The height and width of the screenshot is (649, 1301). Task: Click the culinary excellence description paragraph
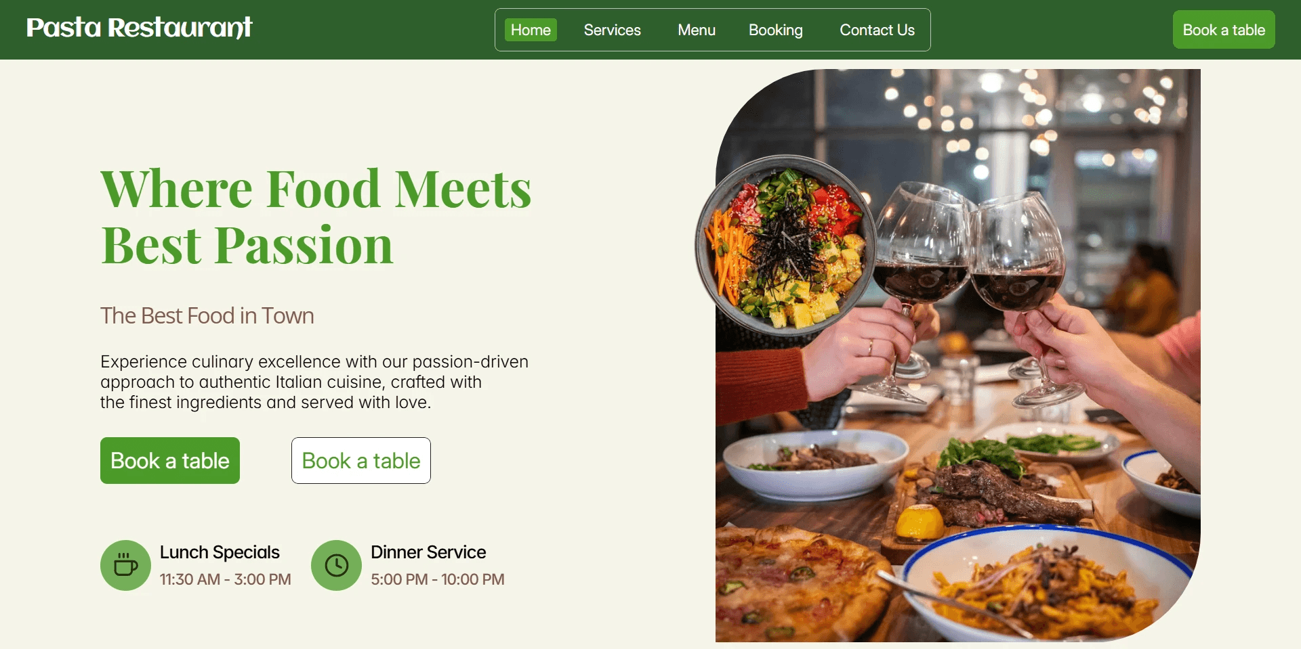tap(314, 382)
